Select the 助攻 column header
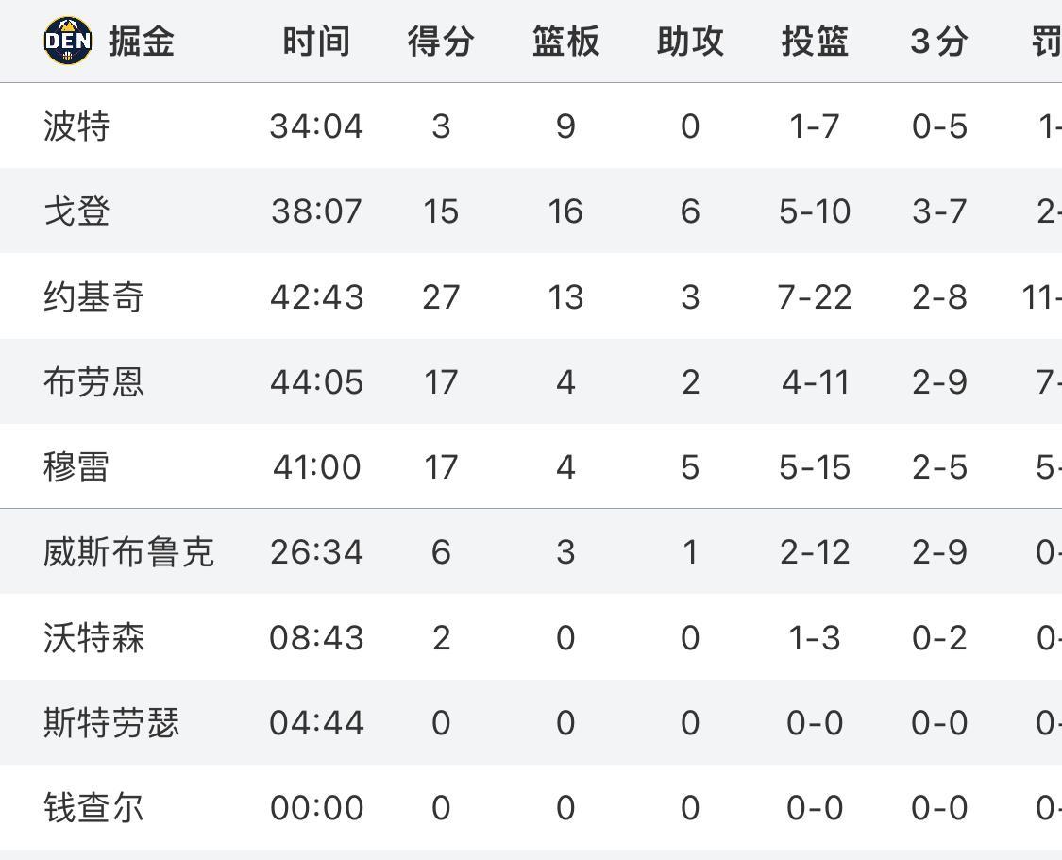The width and height of the screenshot is (1062, 860). (690, 42)
